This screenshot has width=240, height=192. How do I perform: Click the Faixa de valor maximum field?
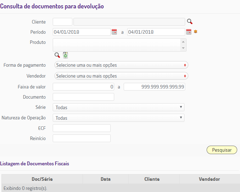pos(155,87)
